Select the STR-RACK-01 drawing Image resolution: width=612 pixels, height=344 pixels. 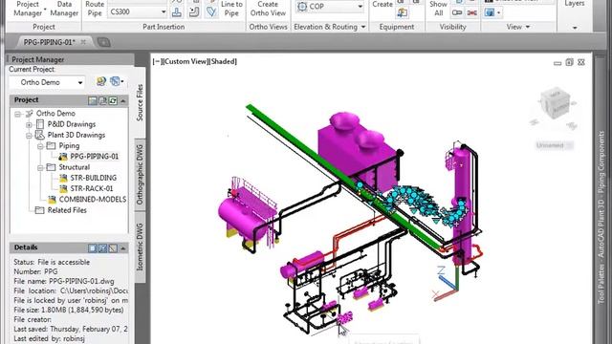point(92,189)
